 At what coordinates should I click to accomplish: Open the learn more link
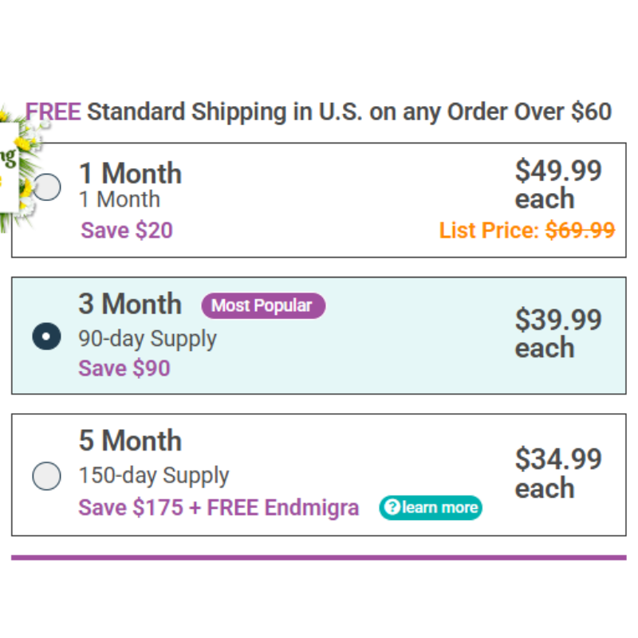coord(431,507)
